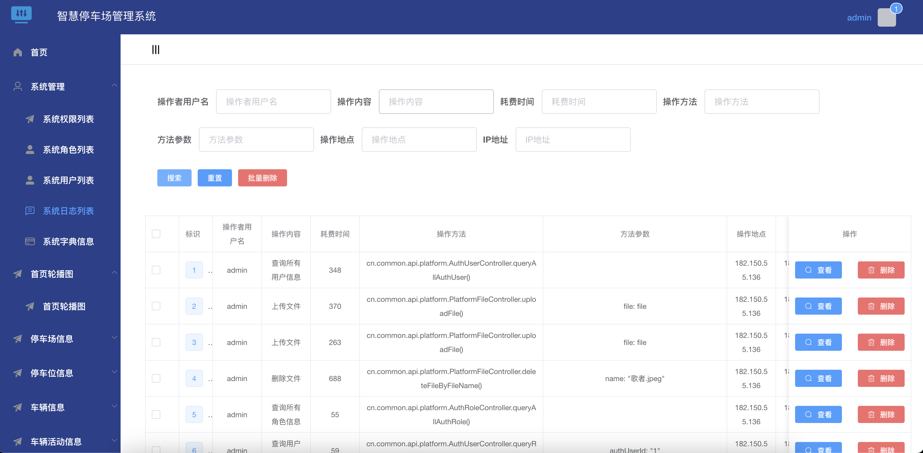
Task: Click the admin avatar with notification badge
Action: tap(887, 17)
